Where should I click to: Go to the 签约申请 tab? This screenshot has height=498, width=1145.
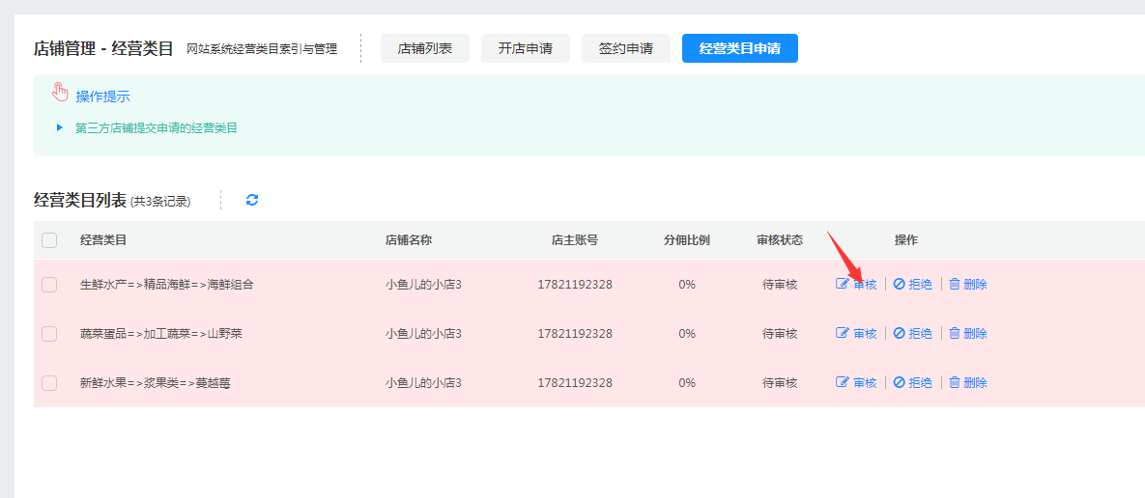click(626, 48)
